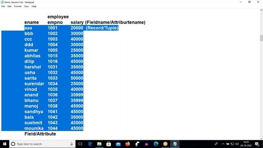
Task: Click the '(Record/Tuple)' text
Action: click(102, 28)
